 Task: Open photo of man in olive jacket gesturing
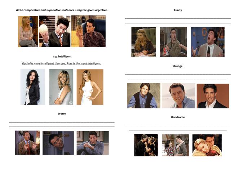tap(173, 42)
